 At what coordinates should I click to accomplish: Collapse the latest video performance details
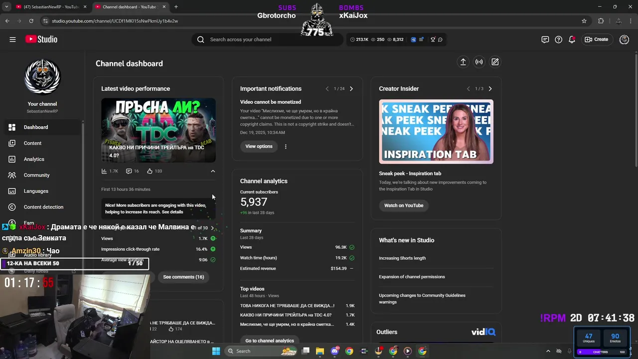click(x=213, y=171)
